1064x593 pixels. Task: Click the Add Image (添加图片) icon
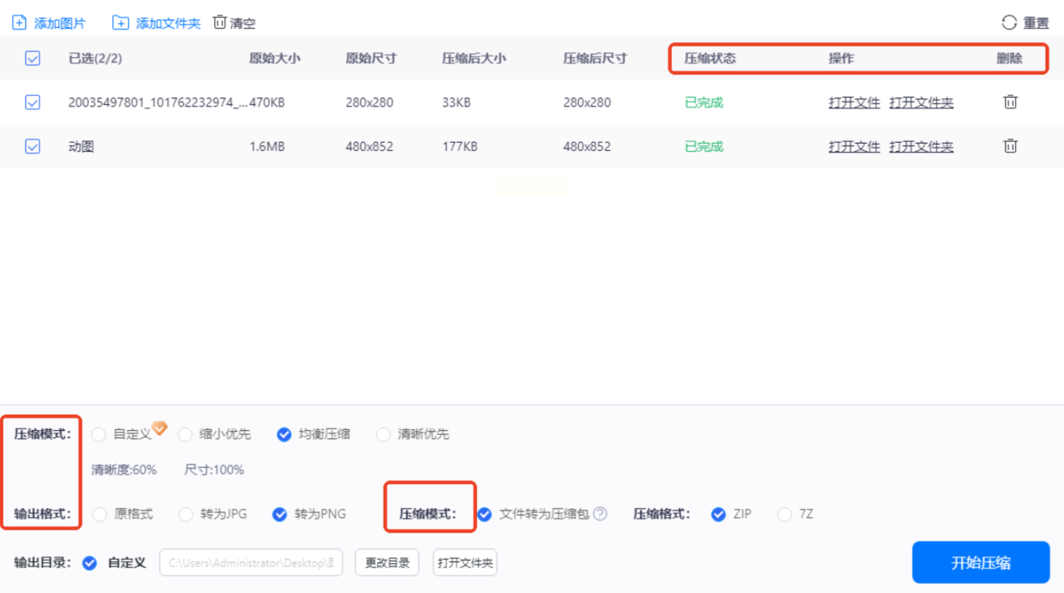click(19, 22)
